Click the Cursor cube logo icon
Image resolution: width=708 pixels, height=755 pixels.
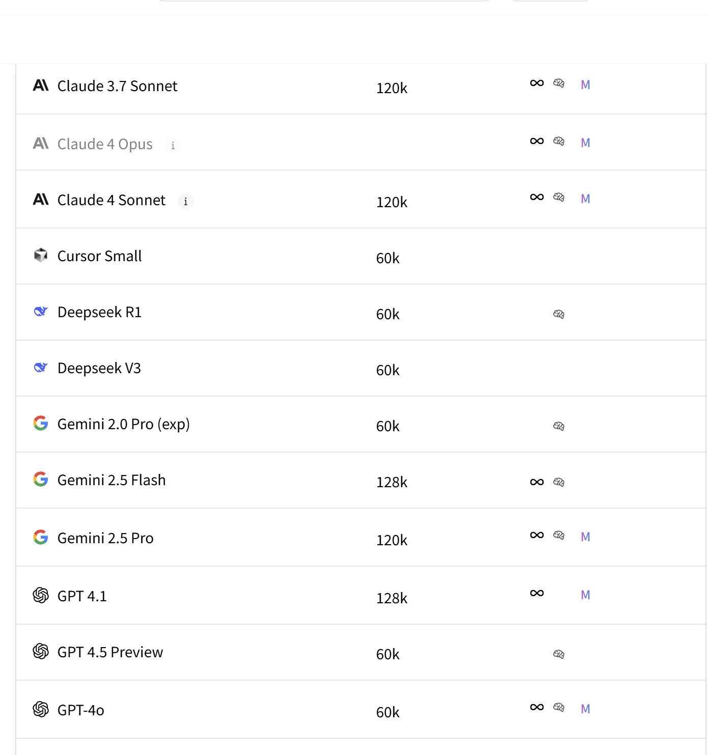click(41, 255)
